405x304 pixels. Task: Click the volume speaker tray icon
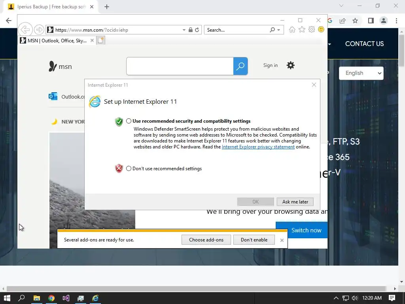pyautogui.click(x=355, y=298)
